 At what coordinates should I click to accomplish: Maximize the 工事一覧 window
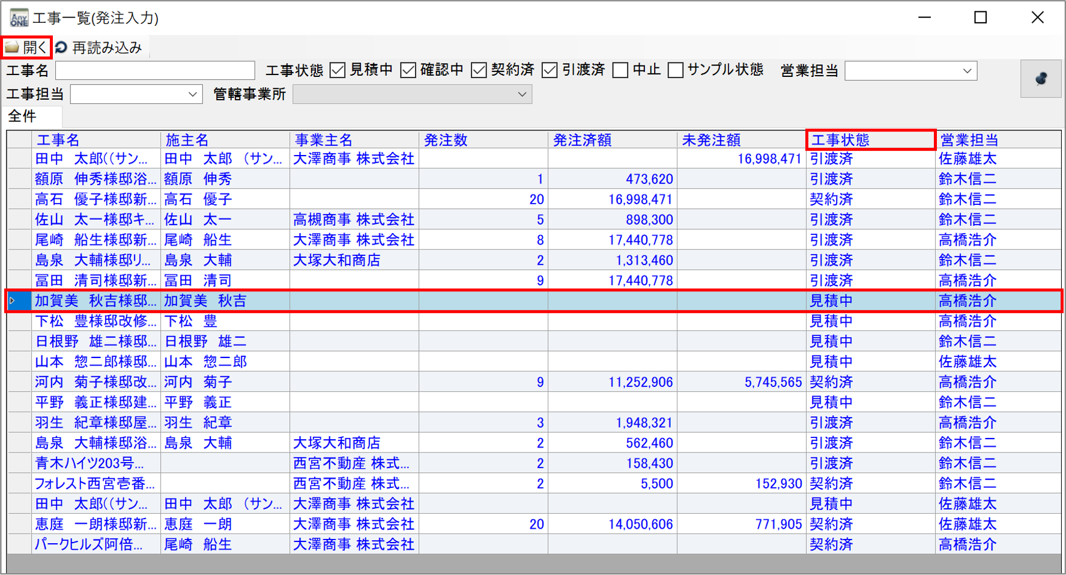click(x=980, y=18)
